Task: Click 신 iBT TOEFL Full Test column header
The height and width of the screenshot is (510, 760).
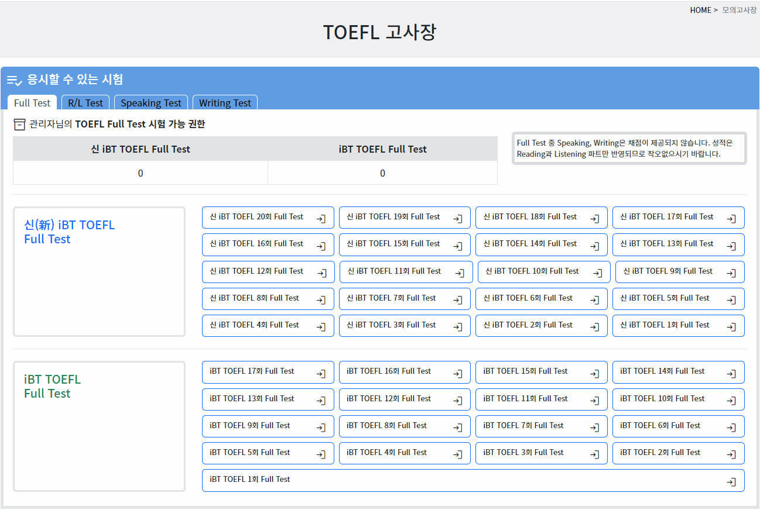Action: (x=141, y=149)
